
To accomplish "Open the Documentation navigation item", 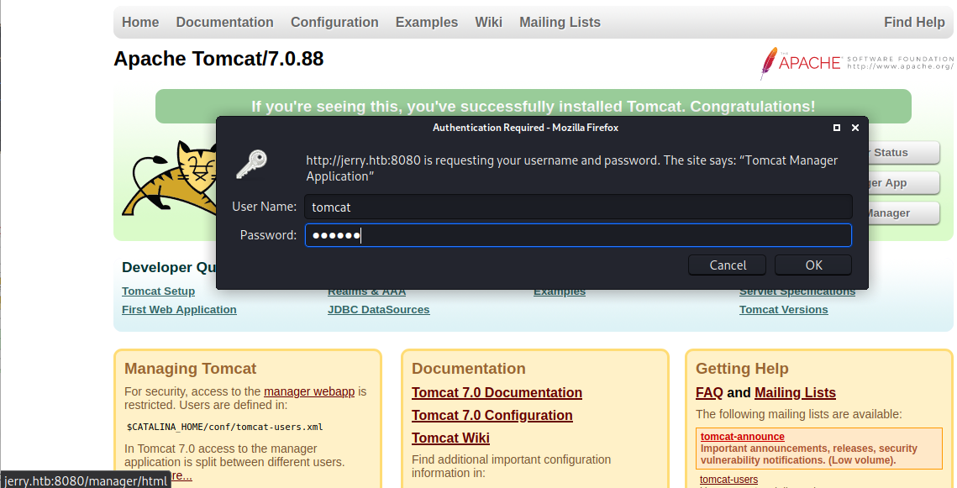I will pos(224,23).
